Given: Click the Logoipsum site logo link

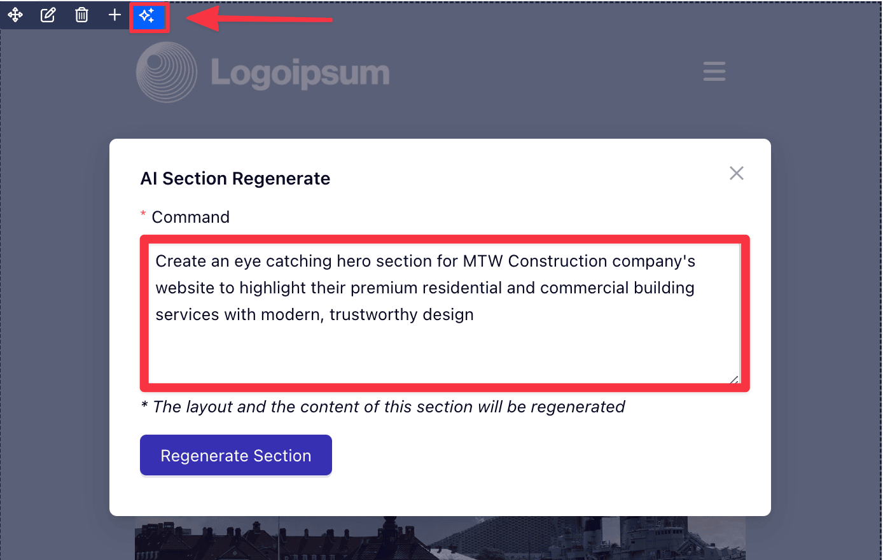Looking at the screenshot, I should coord(263,72).
